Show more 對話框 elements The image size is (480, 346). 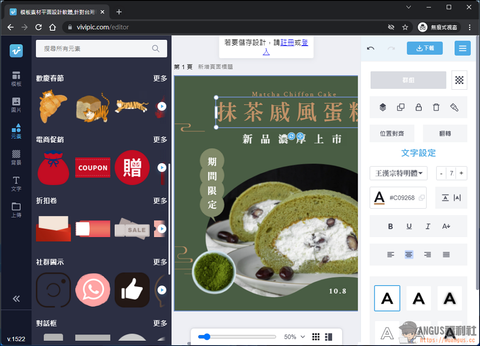click(160, 323)
